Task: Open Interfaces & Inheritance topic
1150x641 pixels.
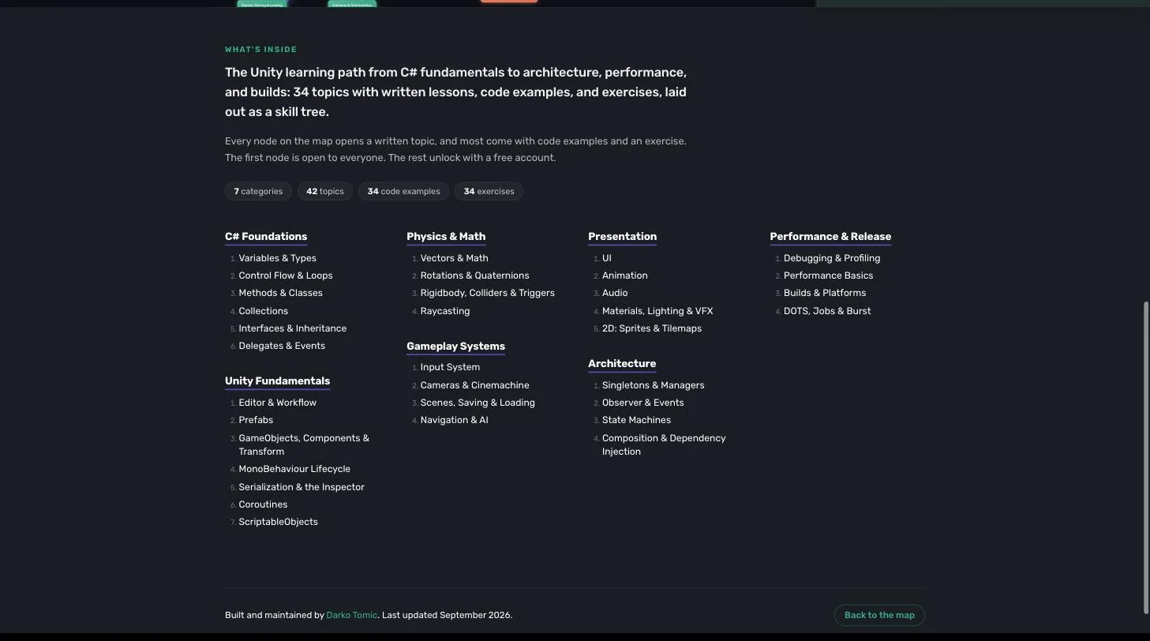Action: pyautogui.click(x=292, y=328)
